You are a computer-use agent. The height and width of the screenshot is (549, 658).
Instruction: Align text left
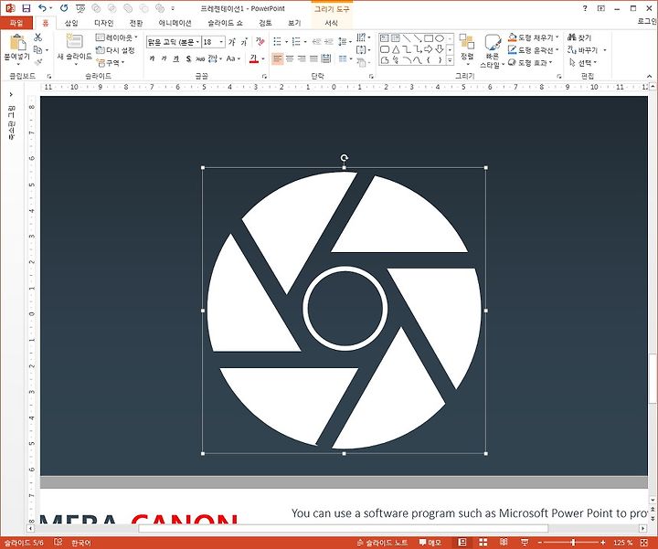278,58
